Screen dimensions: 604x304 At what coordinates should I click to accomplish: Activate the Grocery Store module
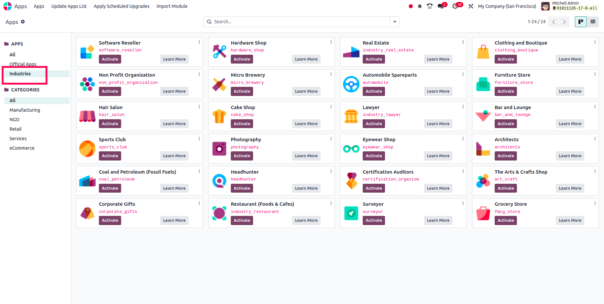[x=505, y=220]
